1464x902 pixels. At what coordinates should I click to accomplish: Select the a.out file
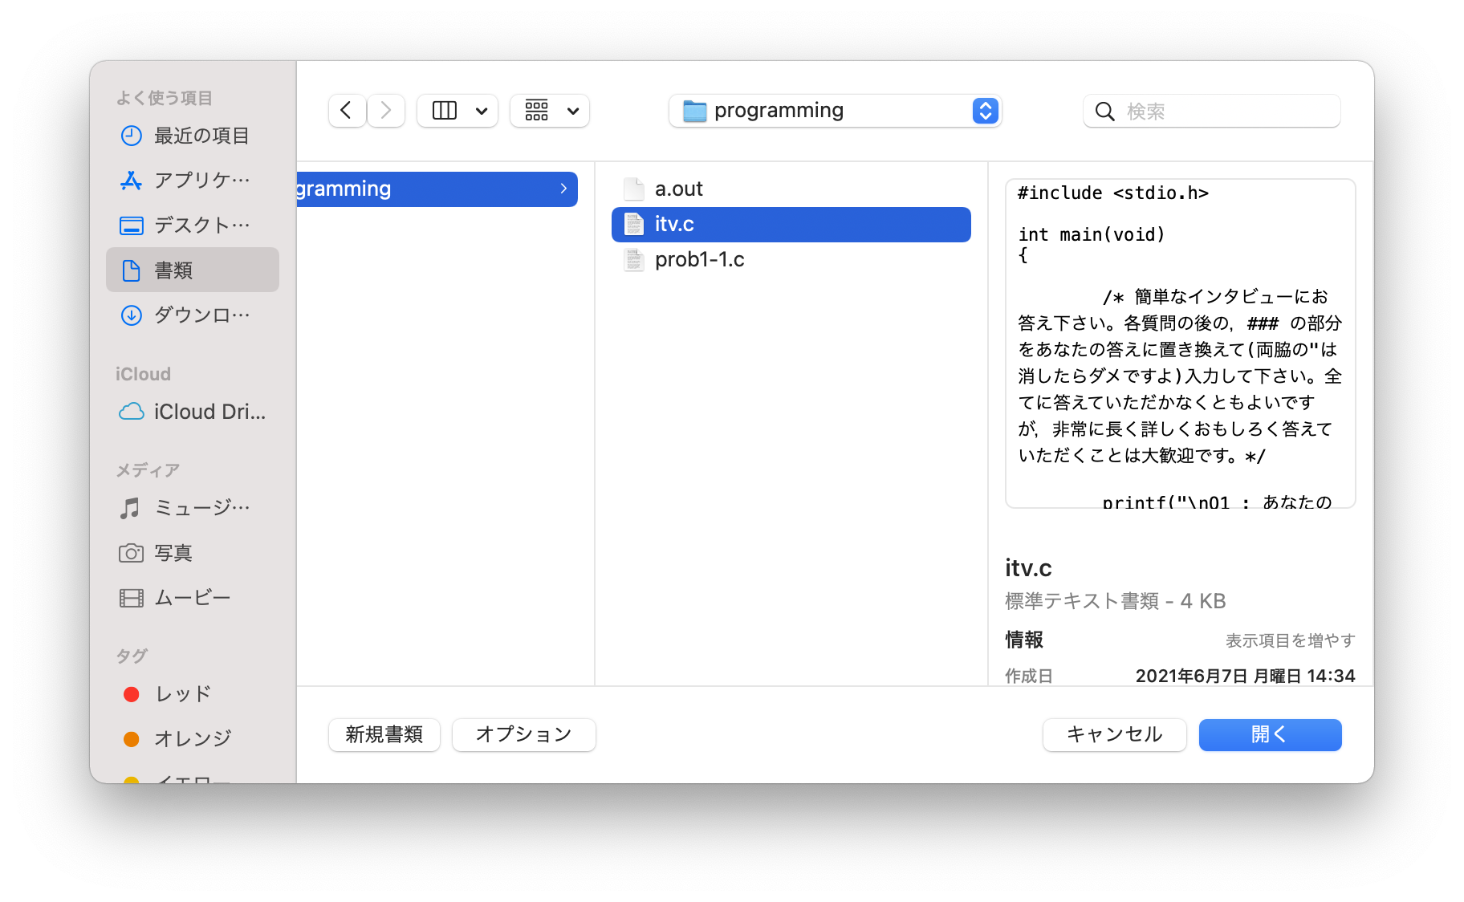[678, 189]
